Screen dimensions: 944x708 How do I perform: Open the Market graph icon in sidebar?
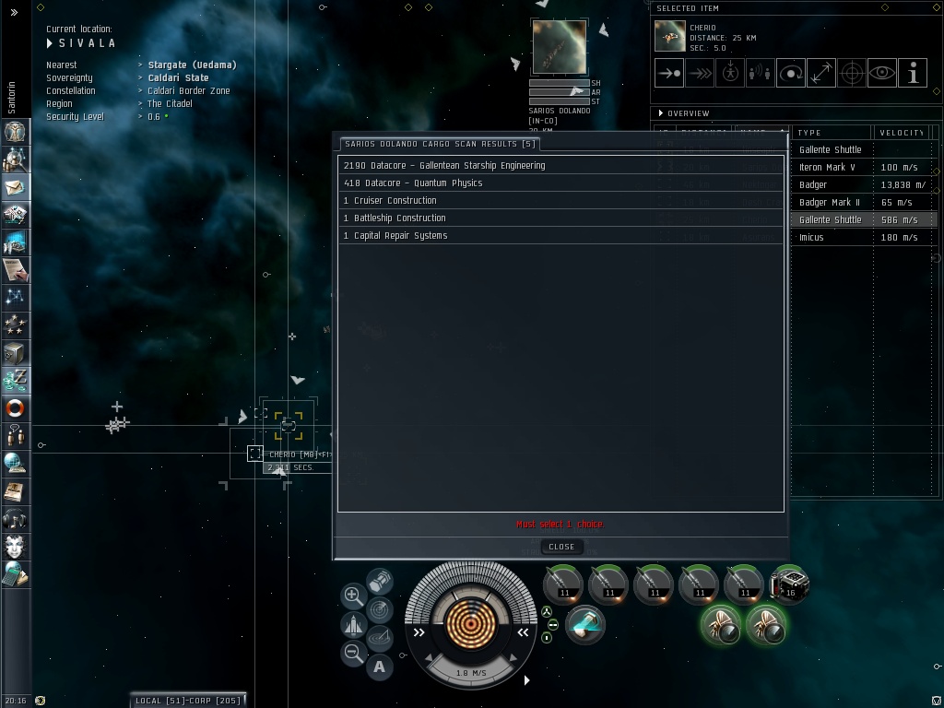tap(15, 242)
